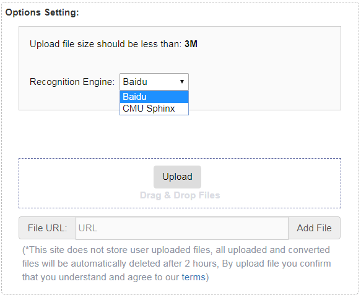Open the terms link

point(193,277)
